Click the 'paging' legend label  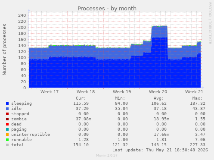(x=19, y=129)
